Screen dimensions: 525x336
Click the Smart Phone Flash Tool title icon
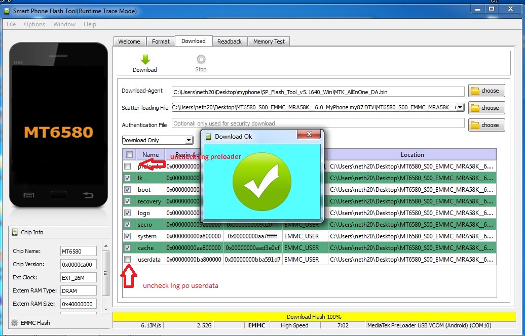[7, 11]
